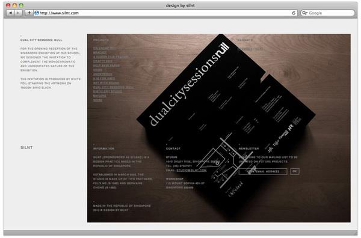Focus the URL address field

165,13
